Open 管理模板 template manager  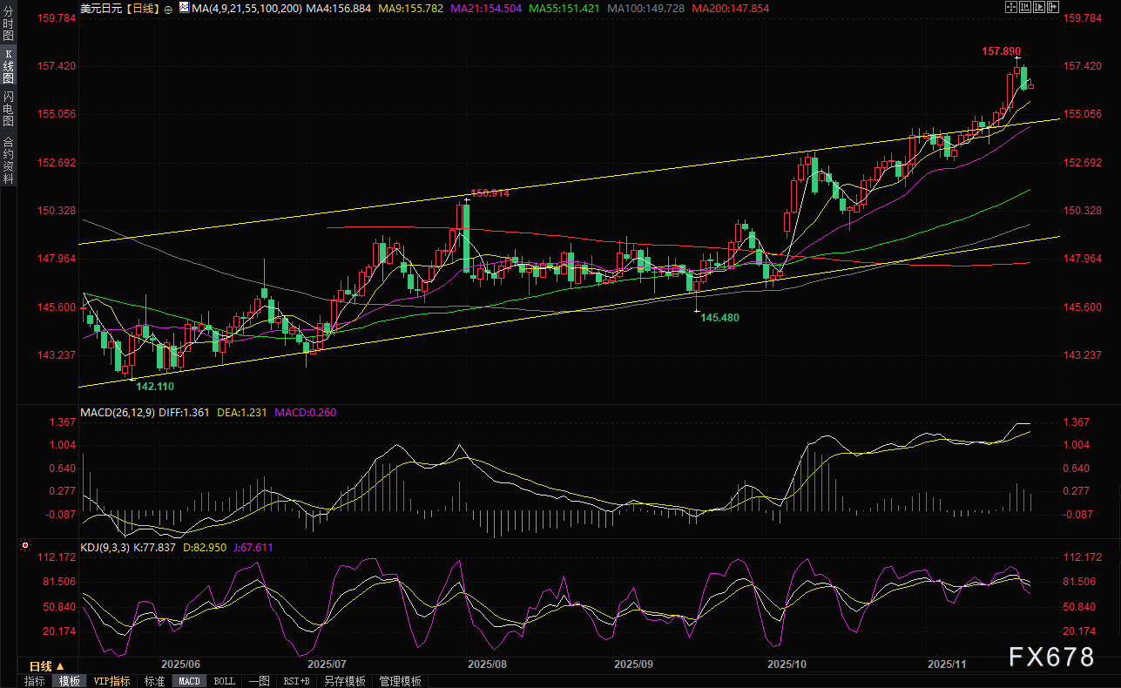[x=400, y=681]
